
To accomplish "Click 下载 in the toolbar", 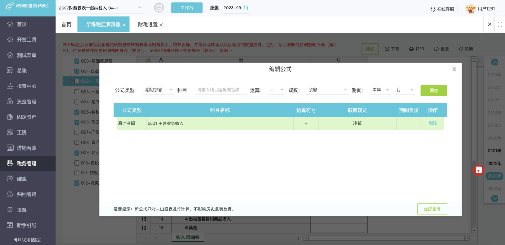I will tap(392, 49).
